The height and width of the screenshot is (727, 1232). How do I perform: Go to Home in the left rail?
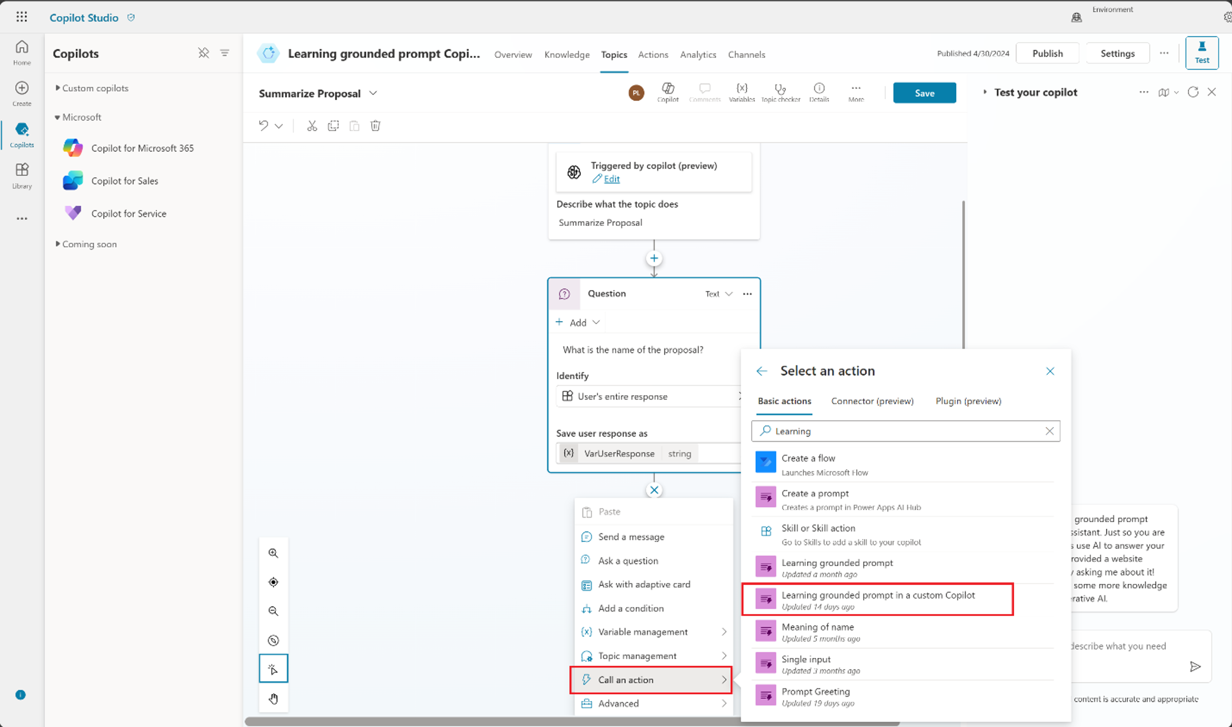(x=22, y=52)
